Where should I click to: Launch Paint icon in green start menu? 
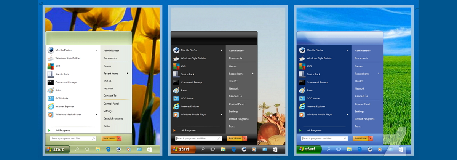tap(51, 90)
